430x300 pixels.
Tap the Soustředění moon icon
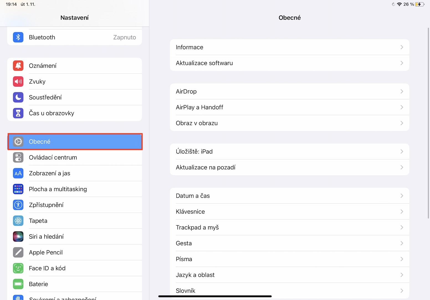18,97
